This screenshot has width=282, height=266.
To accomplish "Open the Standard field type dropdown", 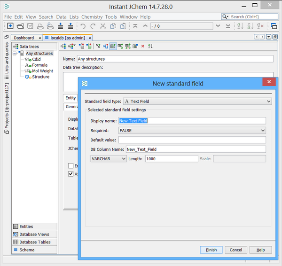I will [x=197, y=101].
